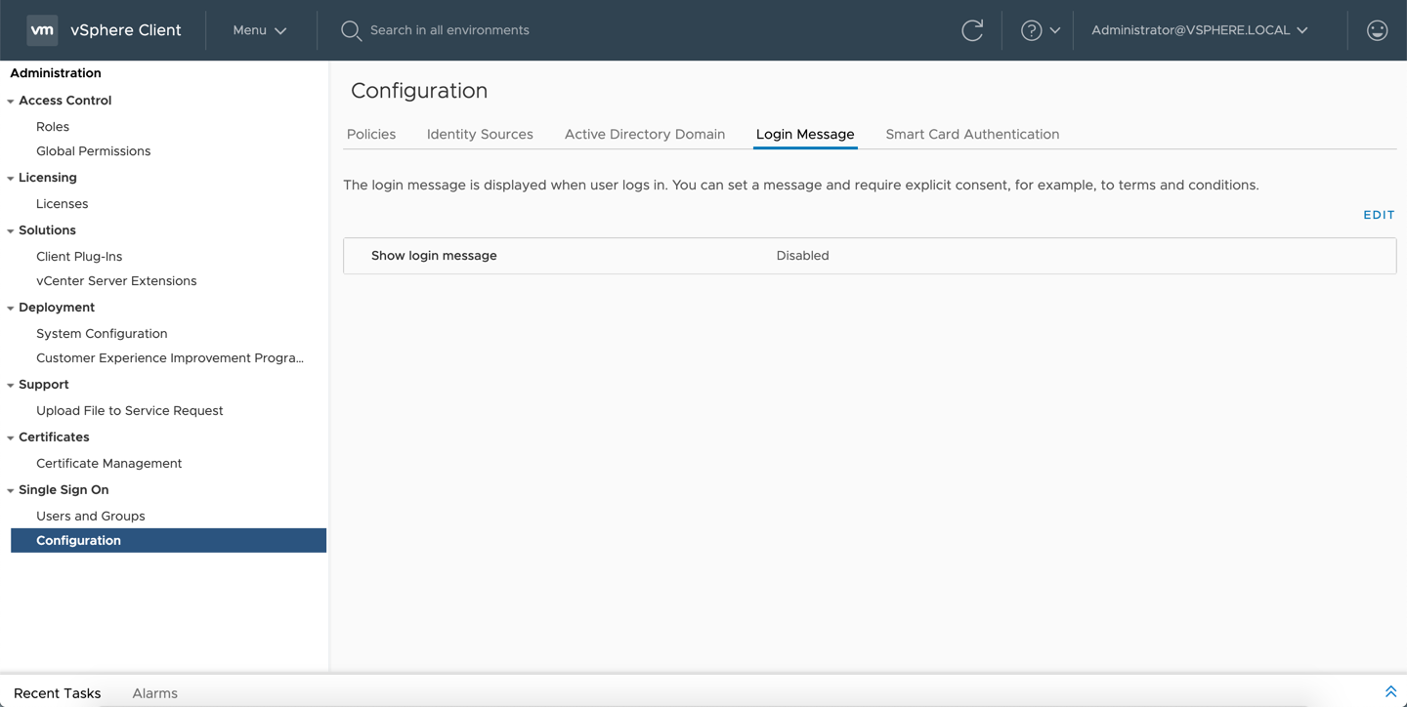This screenshot has height=707, width=1407.
Task: Collapse the Single Sign On section
Action: pyautogui.click(x=8, y=489)
